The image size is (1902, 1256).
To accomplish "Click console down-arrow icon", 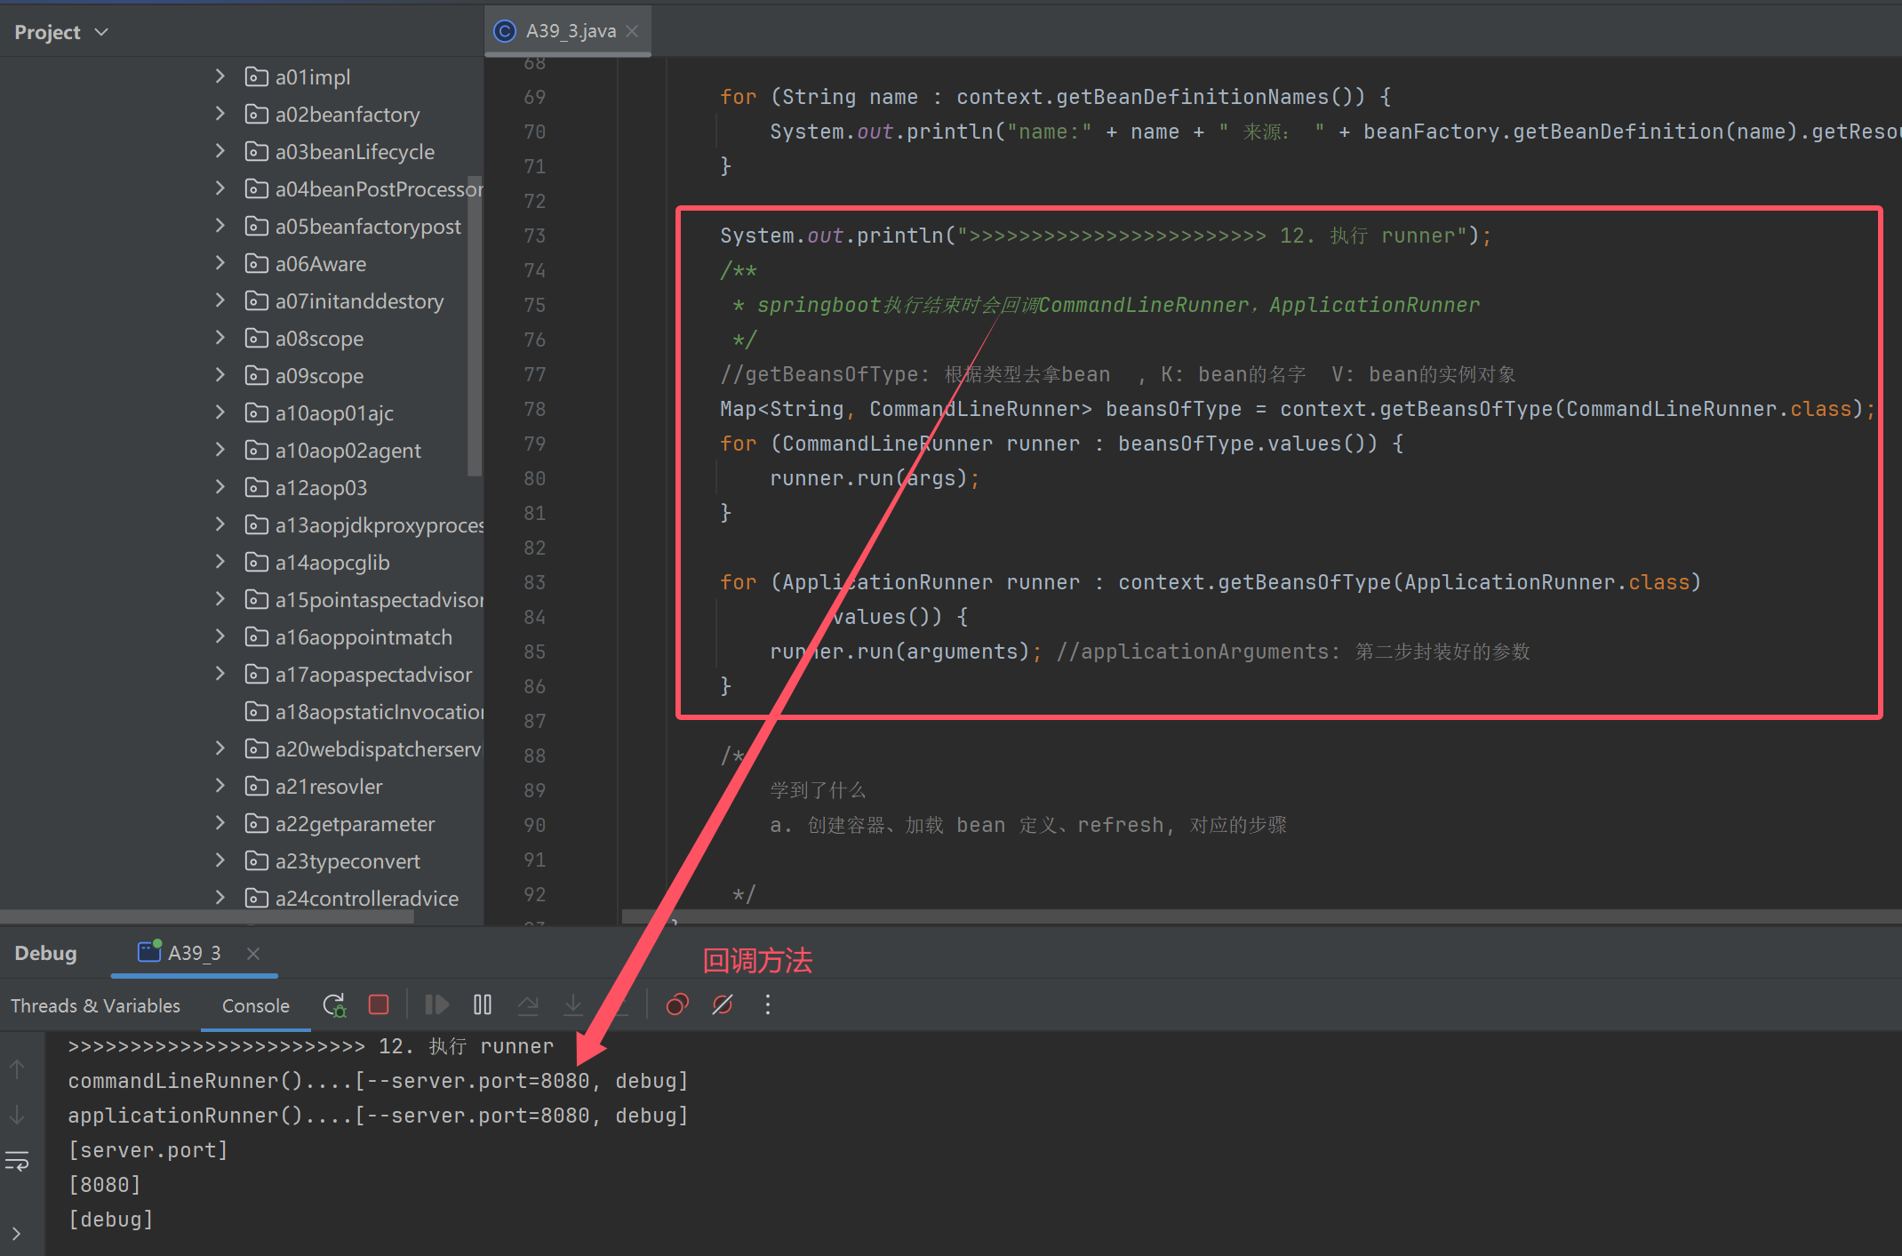I will [17, 1115].
